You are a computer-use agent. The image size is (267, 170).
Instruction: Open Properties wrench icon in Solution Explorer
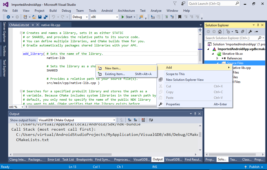point(250,32)
